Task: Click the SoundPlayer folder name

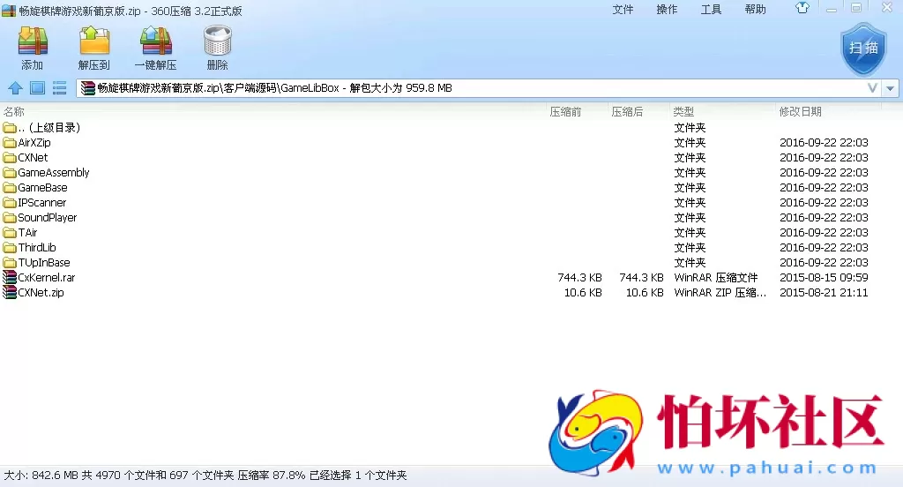Action: pyautogui.click(x=48, y=217)
